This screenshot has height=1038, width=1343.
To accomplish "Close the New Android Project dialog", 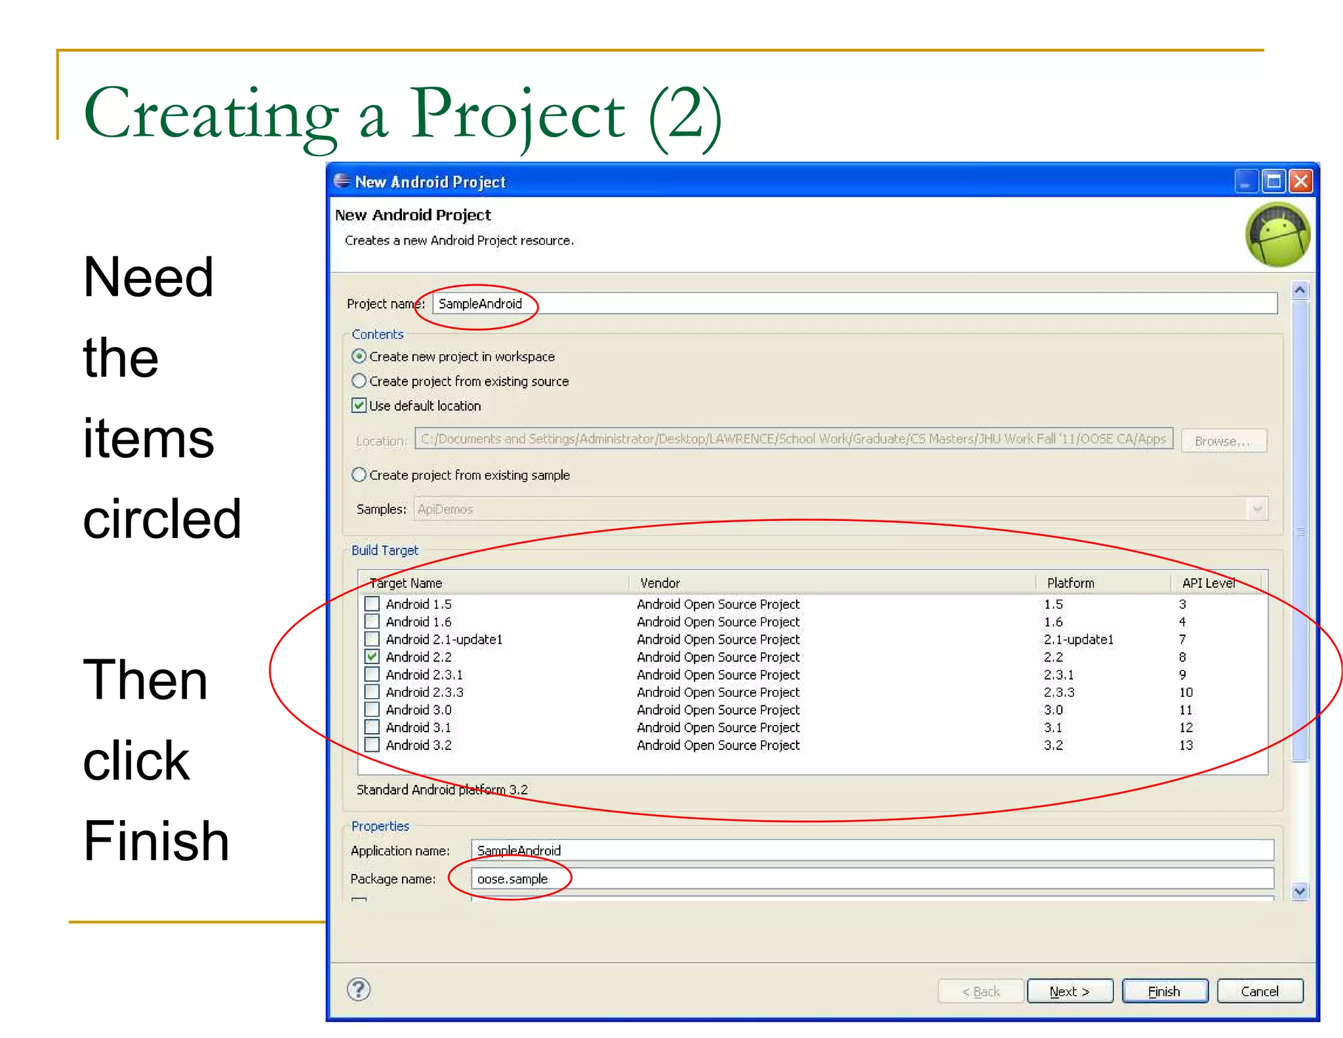I will (1301, 180).
